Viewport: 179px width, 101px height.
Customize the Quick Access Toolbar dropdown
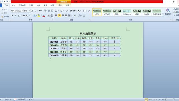(x=10, y=1)
